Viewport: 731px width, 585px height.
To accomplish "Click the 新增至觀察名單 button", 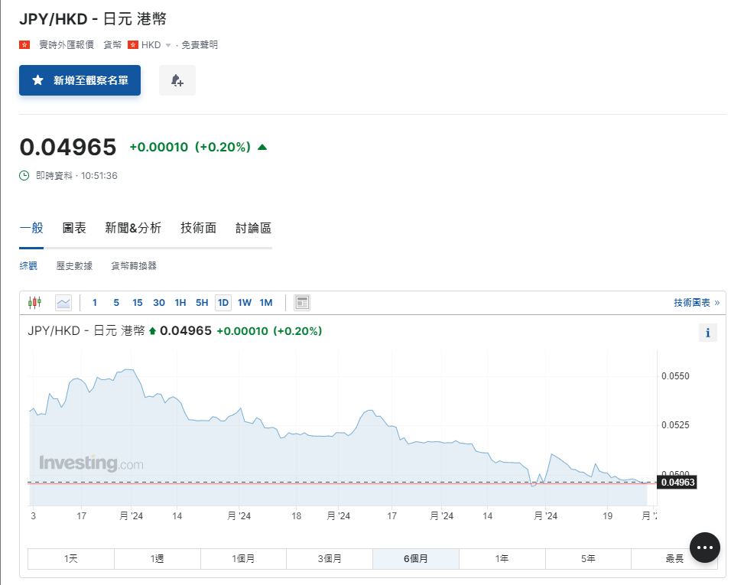I will coord(80,80).
